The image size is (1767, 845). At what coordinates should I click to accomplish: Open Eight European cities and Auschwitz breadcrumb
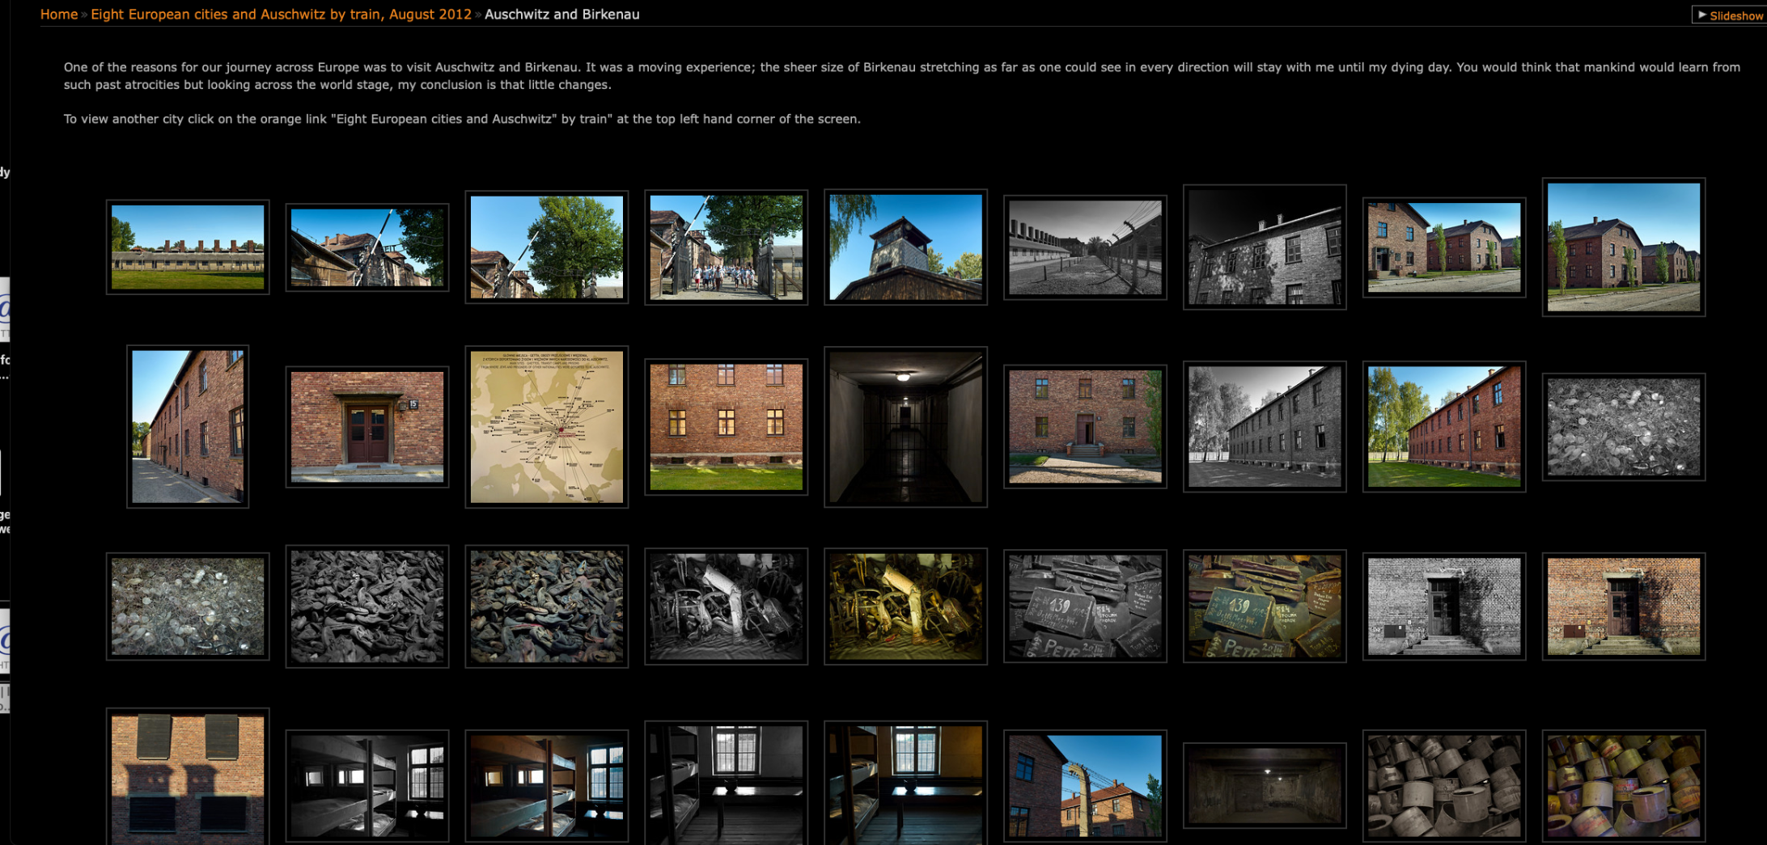(x=280, y=15)
